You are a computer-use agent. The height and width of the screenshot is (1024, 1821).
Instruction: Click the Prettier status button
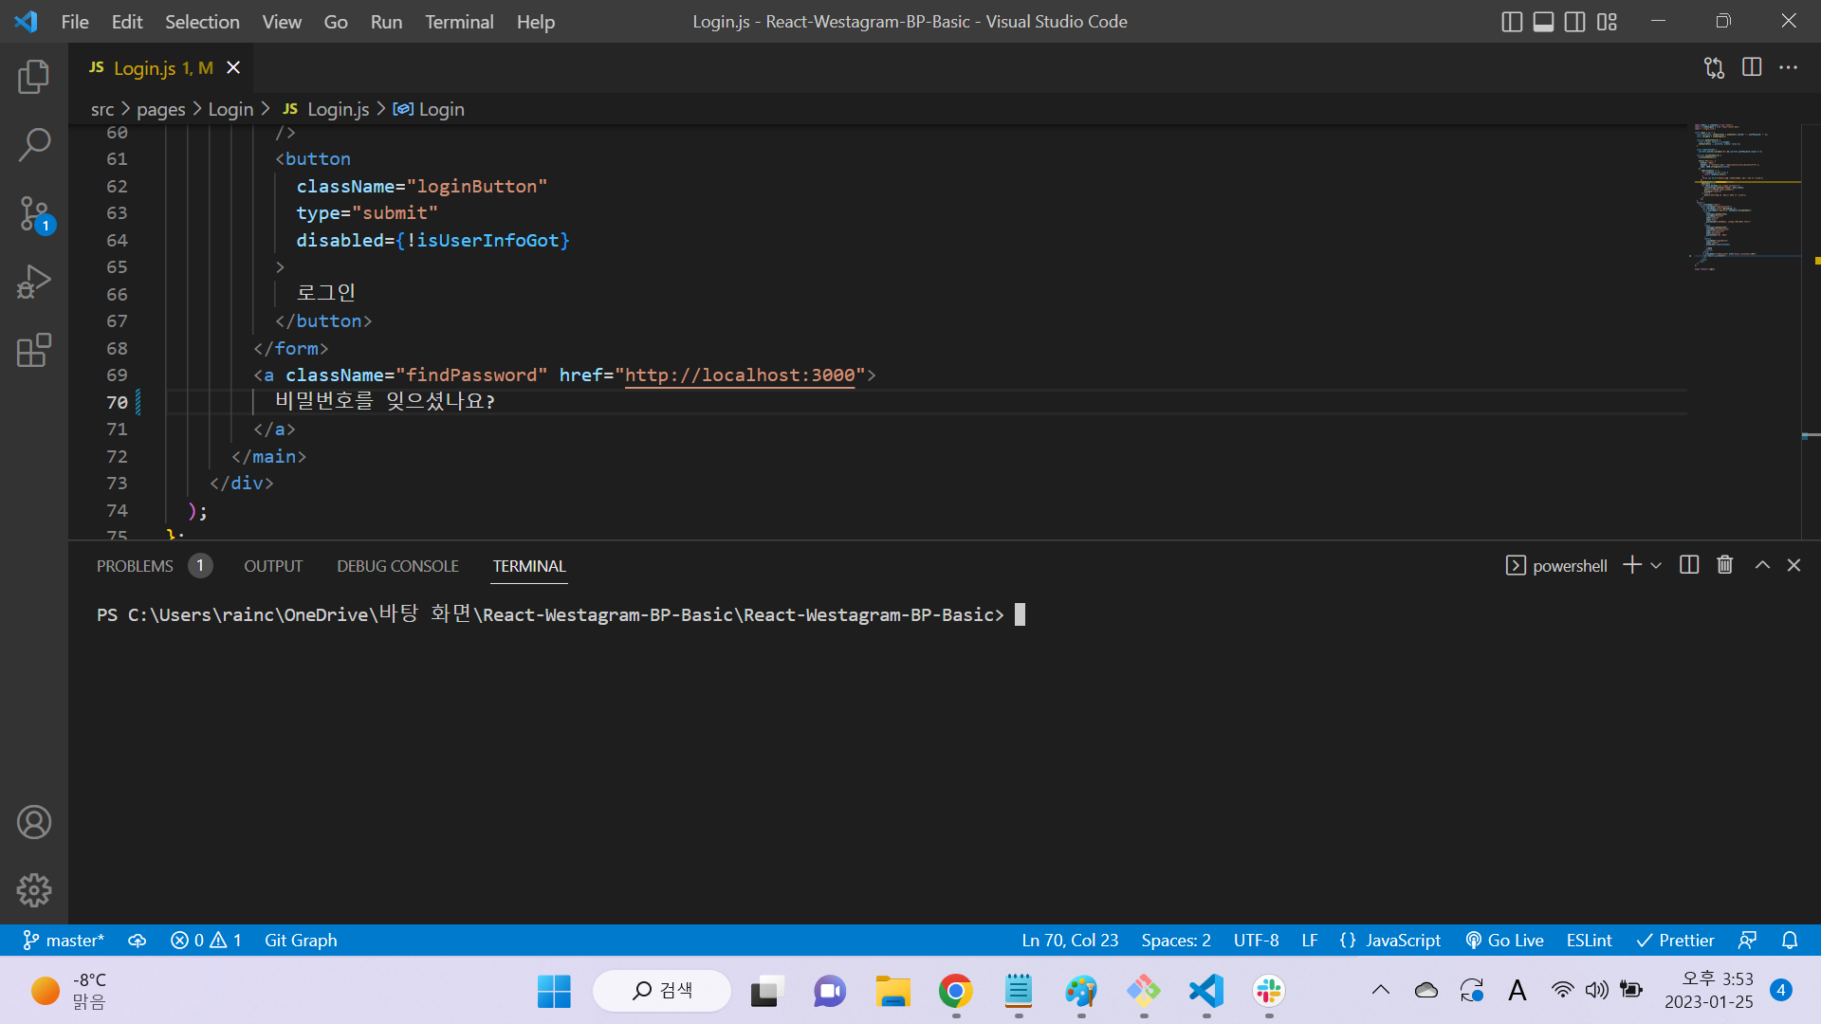[x=1676, y=940]
